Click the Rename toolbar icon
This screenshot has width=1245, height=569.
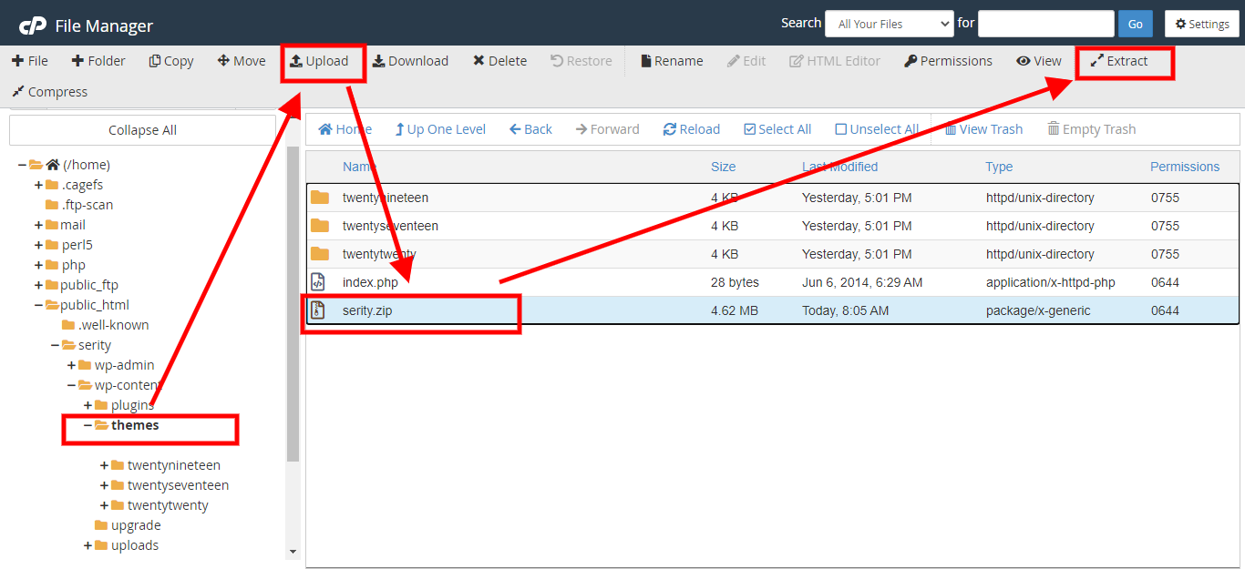point(646,61)
